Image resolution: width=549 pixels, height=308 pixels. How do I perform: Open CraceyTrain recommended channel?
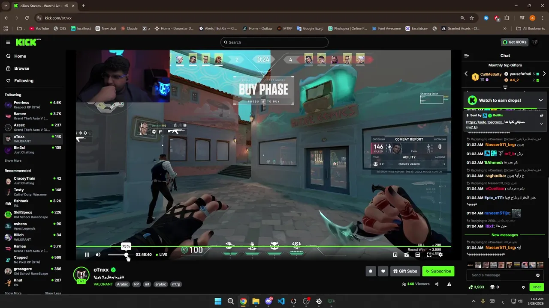click(x=33, y=181)
